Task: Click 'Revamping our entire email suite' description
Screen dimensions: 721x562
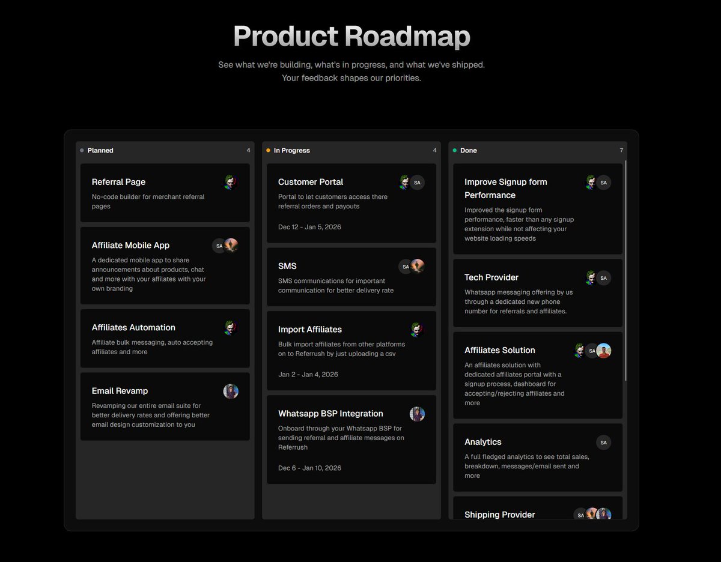Action: point(151,415)
